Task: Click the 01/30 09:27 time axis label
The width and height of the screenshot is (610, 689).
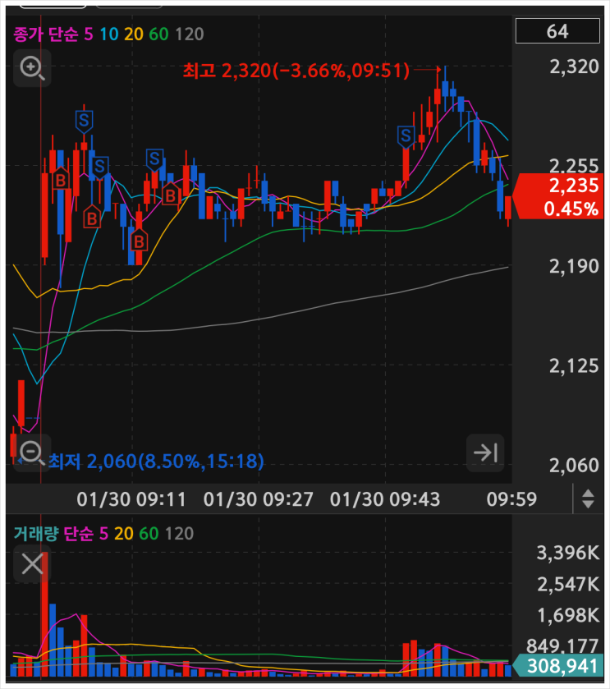Action: coord(259,499)
